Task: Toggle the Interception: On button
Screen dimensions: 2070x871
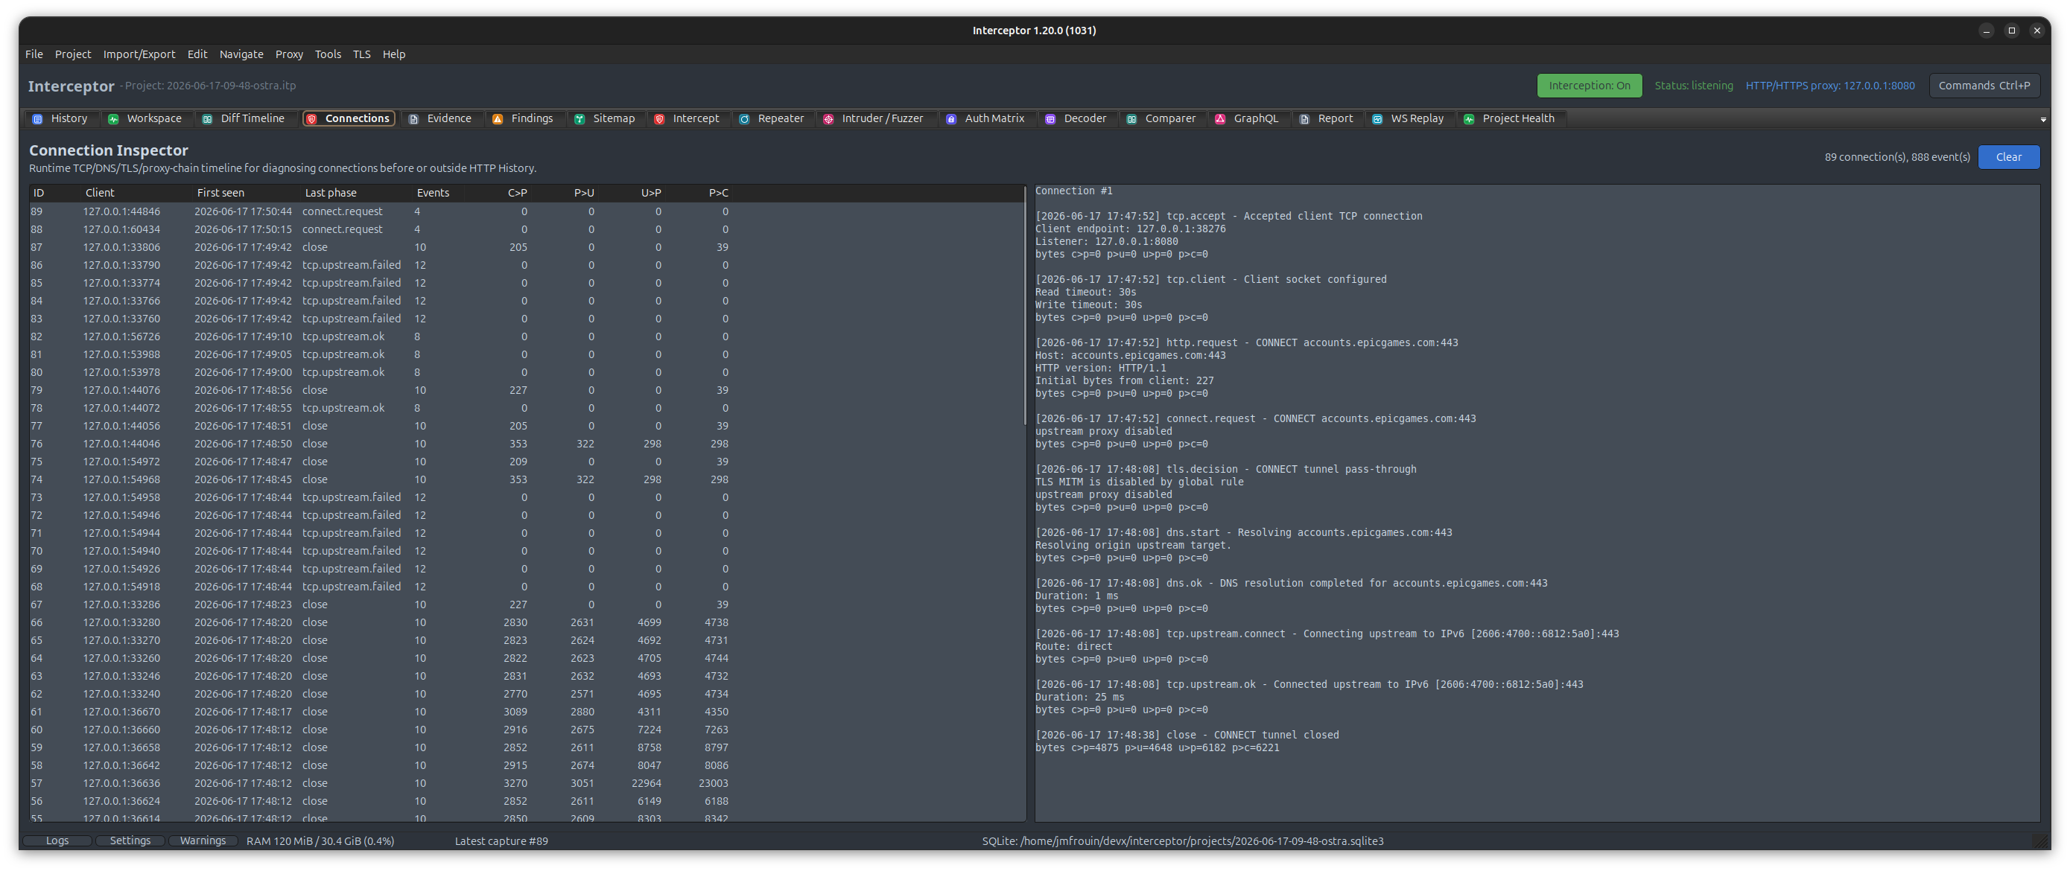Action: click(1590, 85)
